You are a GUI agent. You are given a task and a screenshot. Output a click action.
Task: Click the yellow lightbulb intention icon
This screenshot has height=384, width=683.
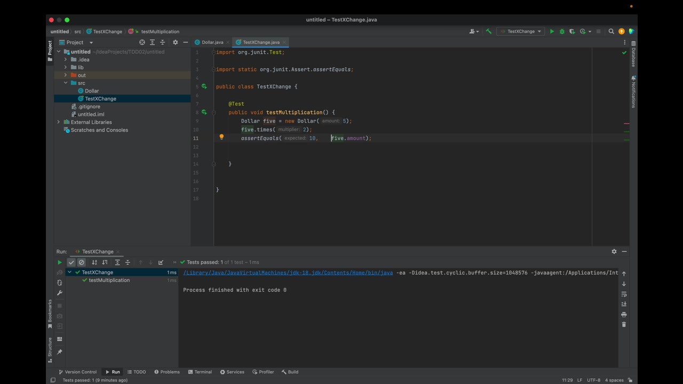(x=221, y=138)
